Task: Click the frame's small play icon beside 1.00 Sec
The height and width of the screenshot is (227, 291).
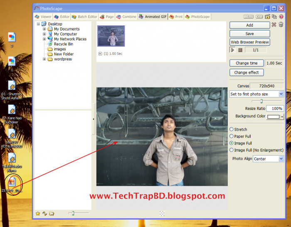Action: (x=100, y=54)
